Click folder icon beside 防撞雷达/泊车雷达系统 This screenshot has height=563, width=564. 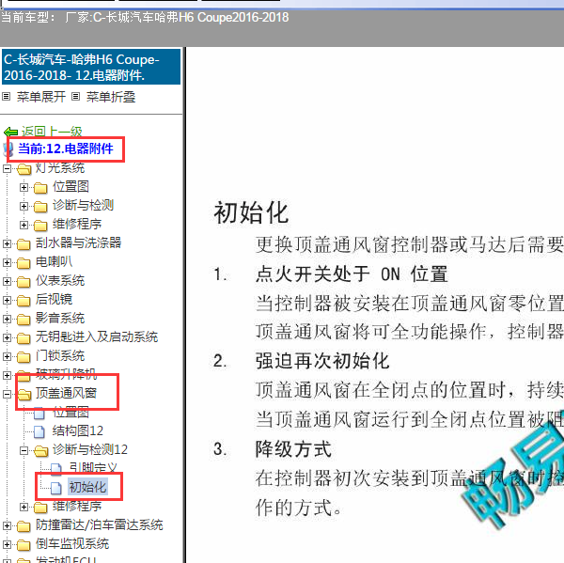pyautogui.click(x=23, y=526)
